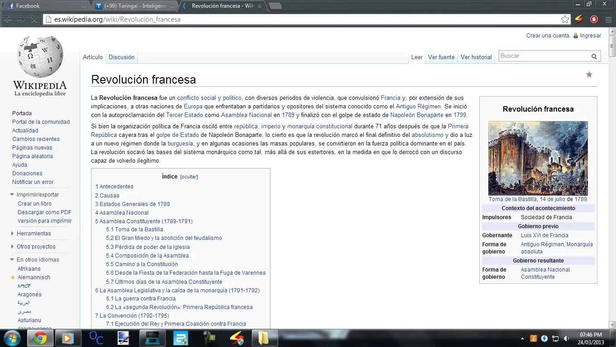Stop loading the page with the X button

point(34,19)
